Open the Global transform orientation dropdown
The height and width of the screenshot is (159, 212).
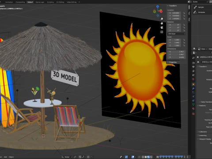(x=67, y=157)
